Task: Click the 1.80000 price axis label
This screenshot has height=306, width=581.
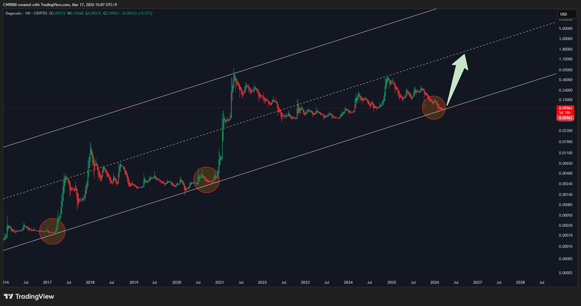Action: click(x=566, y=49)
